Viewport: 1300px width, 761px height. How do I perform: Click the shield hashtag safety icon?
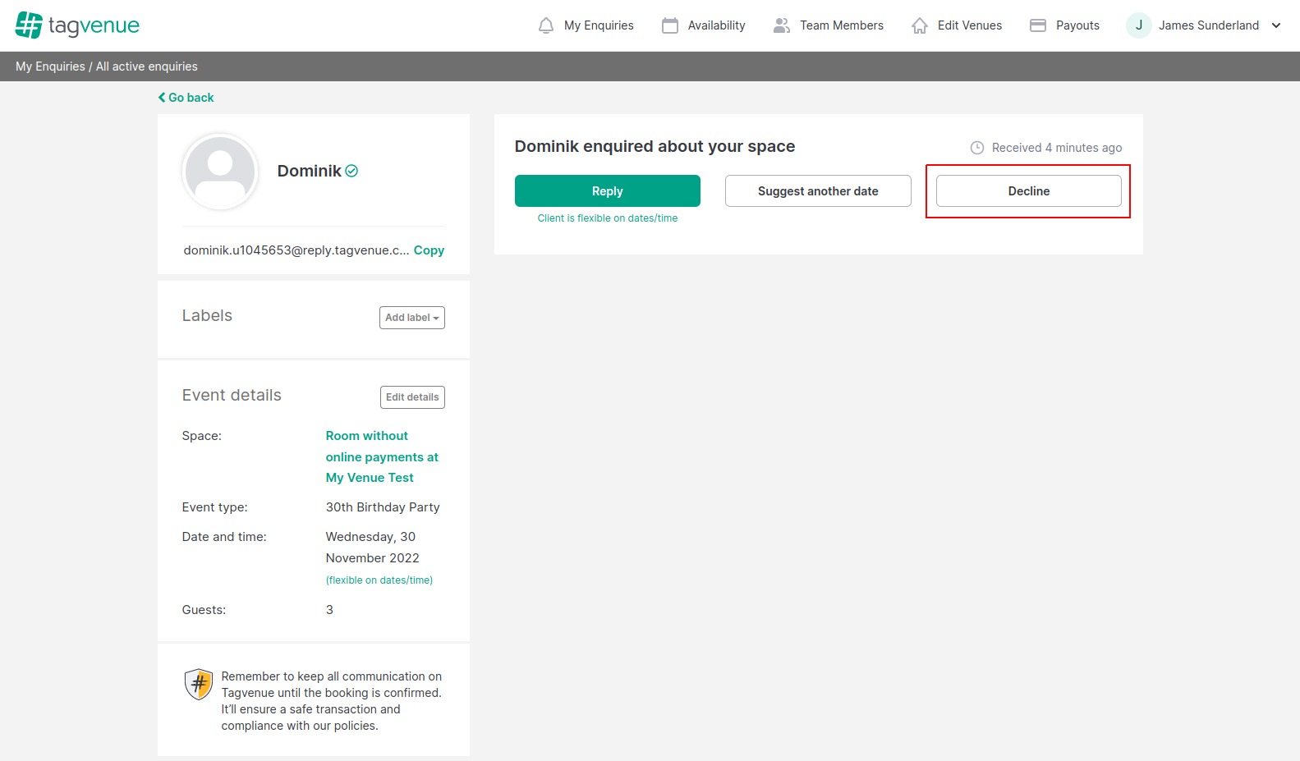pos(199,684)
